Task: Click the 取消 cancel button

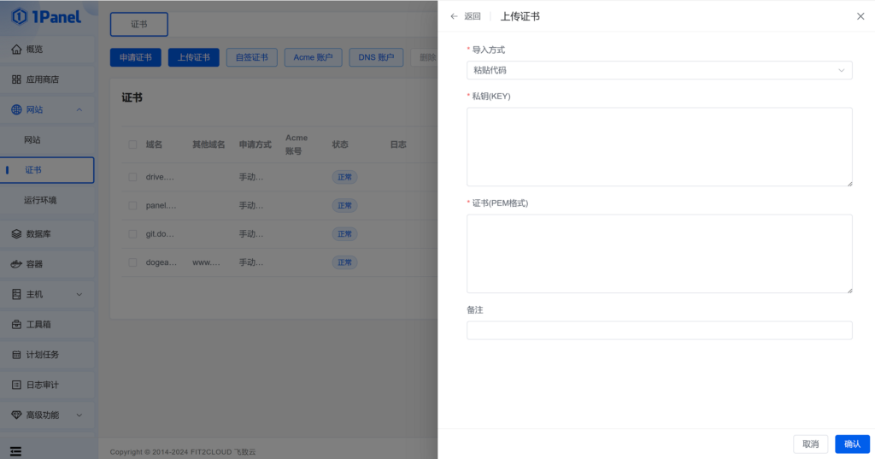Action: (x=810, y=444)
